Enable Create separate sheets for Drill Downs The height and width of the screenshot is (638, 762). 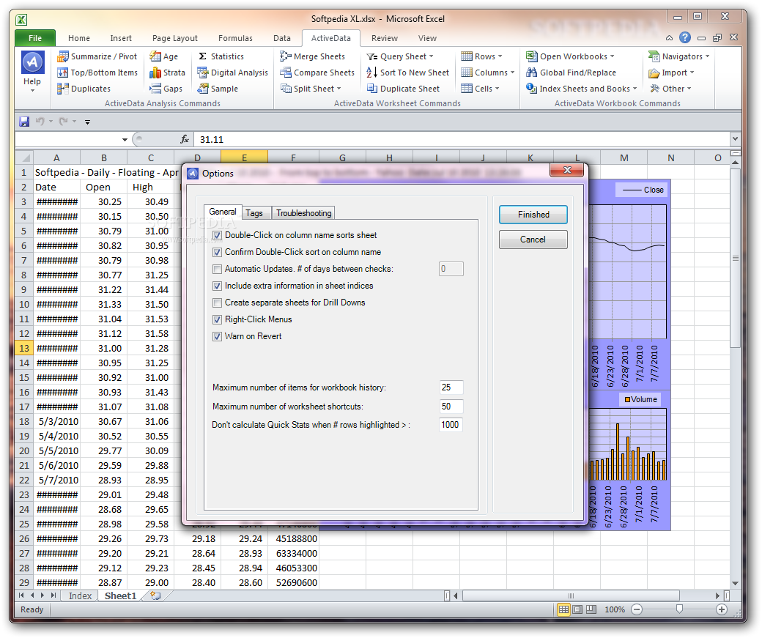pos(217,303)
